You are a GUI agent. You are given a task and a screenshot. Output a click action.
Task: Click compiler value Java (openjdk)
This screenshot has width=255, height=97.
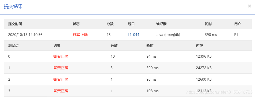click(168, 35)
